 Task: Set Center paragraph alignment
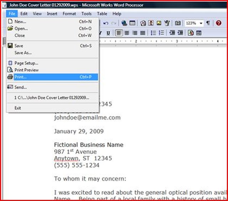pos(127,33)
